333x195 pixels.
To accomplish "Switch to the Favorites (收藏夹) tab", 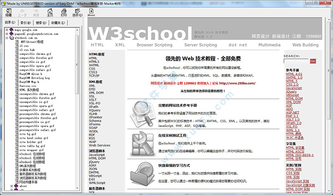I will [x=58, y=22].
